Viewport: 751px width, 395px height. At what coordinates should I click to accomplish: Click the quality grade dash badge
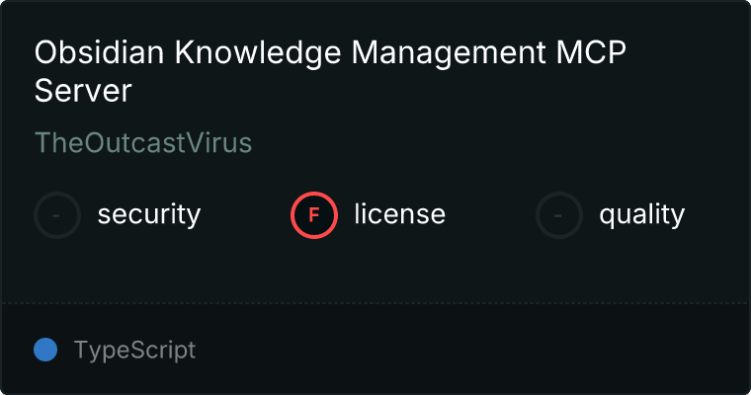click(x=559, y=214)
